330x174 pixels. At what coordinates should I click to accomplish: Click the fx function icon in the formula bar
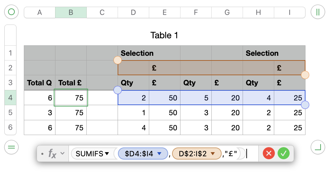click(52, 154)
